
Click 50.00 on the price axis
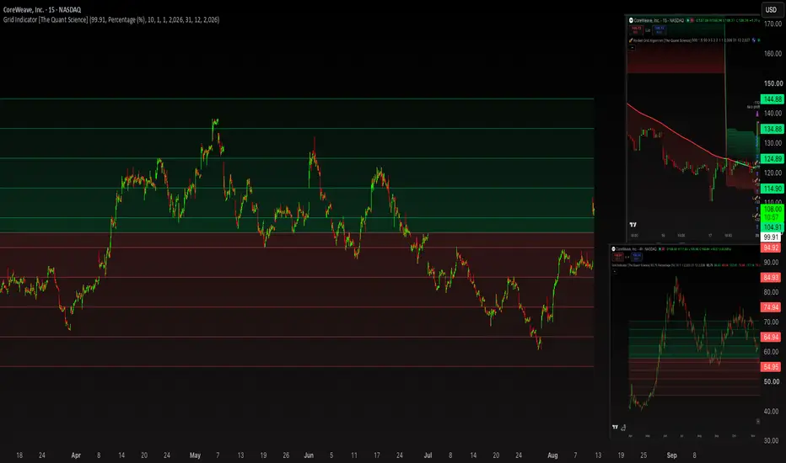[772, 381]
